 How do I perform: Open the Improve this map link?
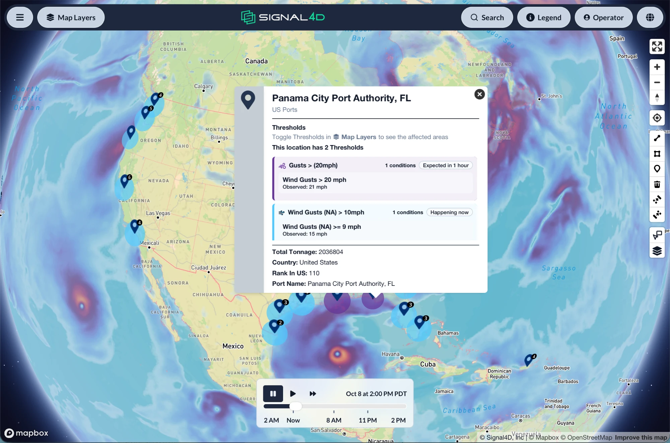click(641, 437)
